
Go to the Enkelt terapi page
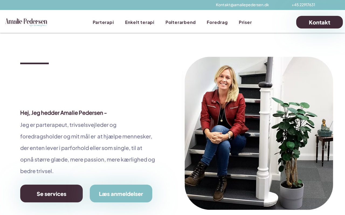click(x=140, y=22)
